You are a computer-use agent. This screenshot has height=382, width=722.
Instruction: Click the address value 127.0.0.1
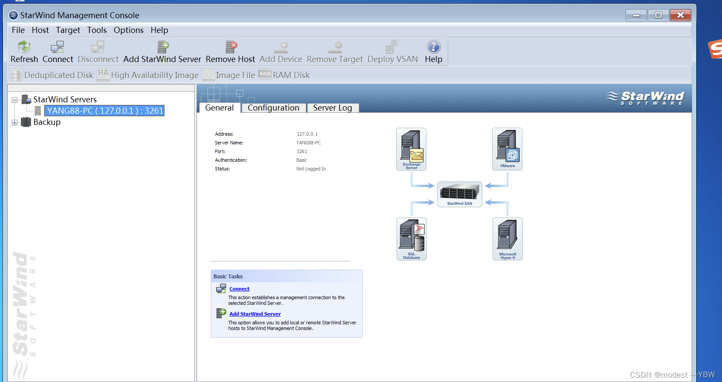click(x=307, y=134)
